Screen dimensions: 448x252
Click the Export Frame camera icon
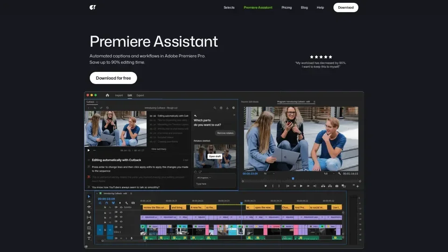click(x=337, y=186)
